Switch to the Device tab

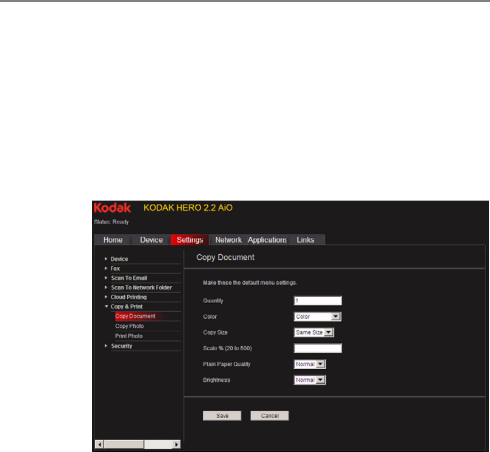click(x=151, y=240)
